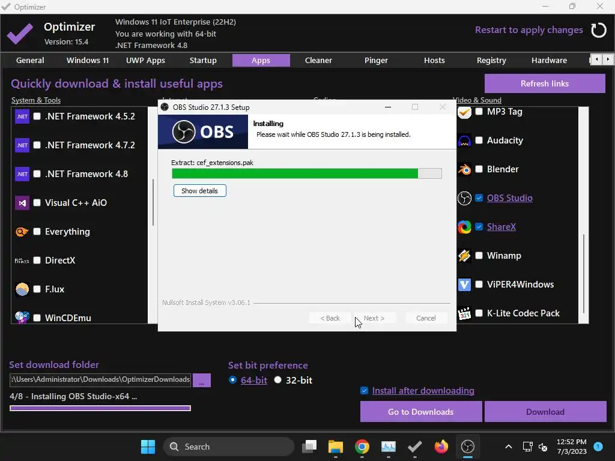Browse for download folder with ... button
The width and height of the screenshot is (615, 461).
tap(202, 380)
